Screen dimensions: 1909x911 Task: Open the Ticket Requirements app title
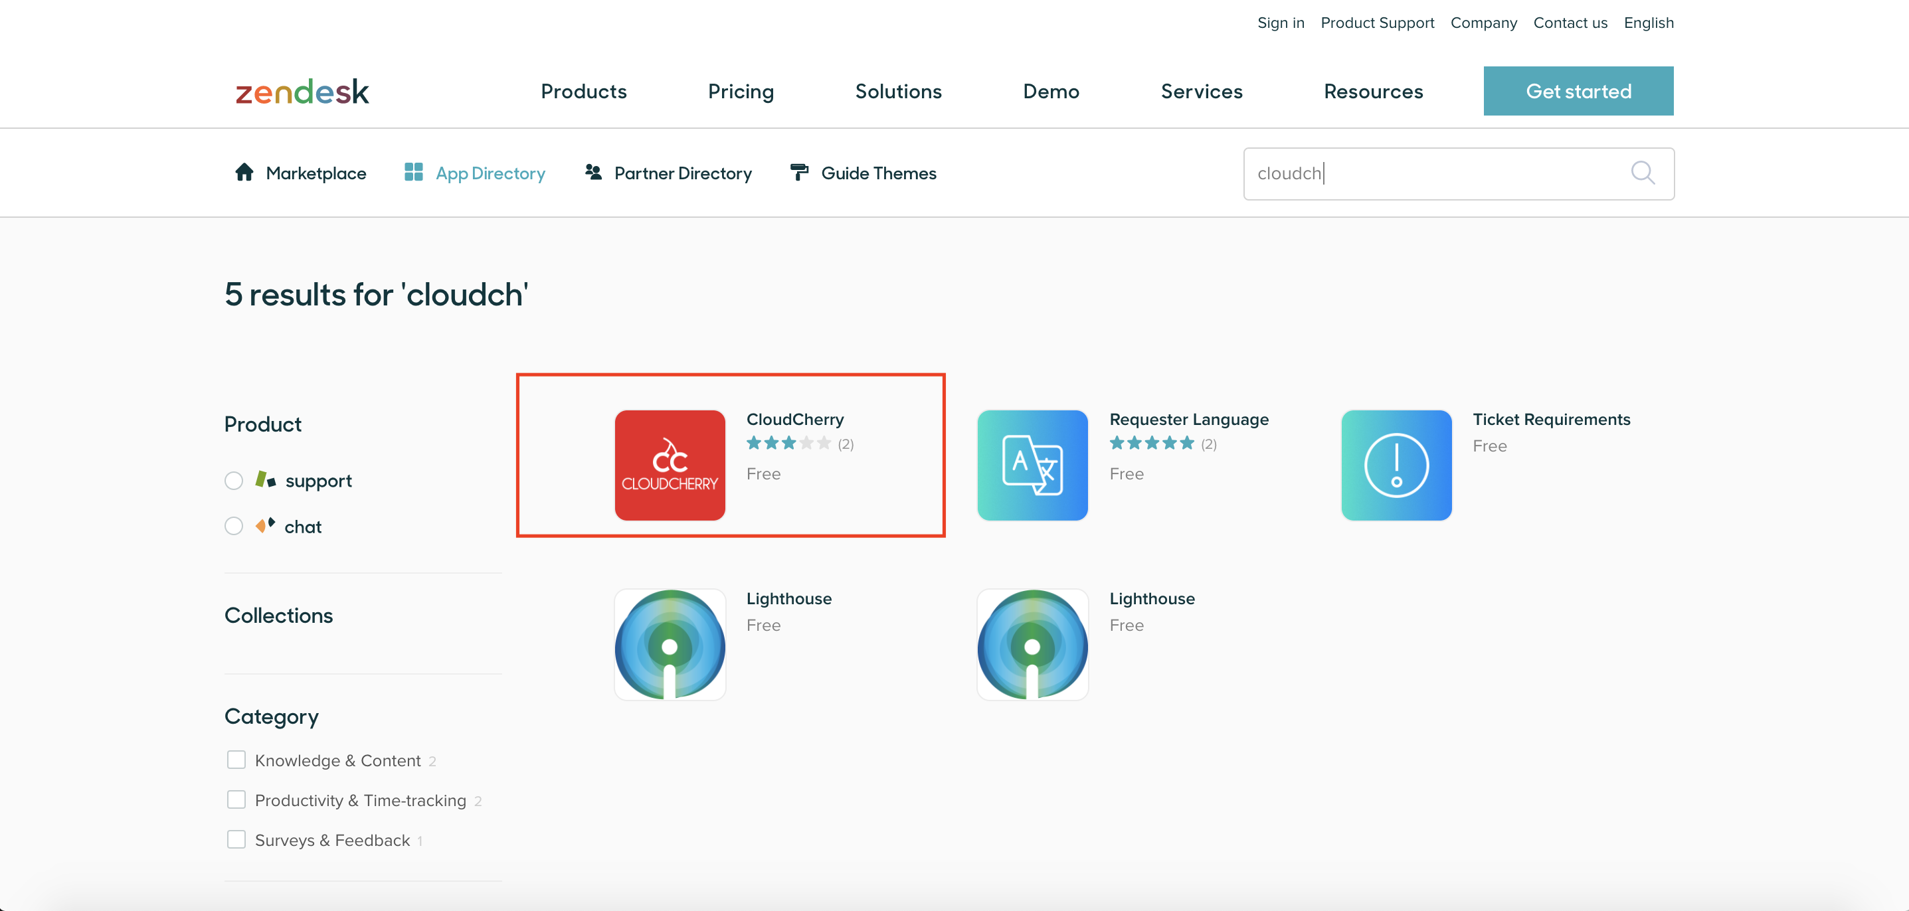click(1551, 419)
